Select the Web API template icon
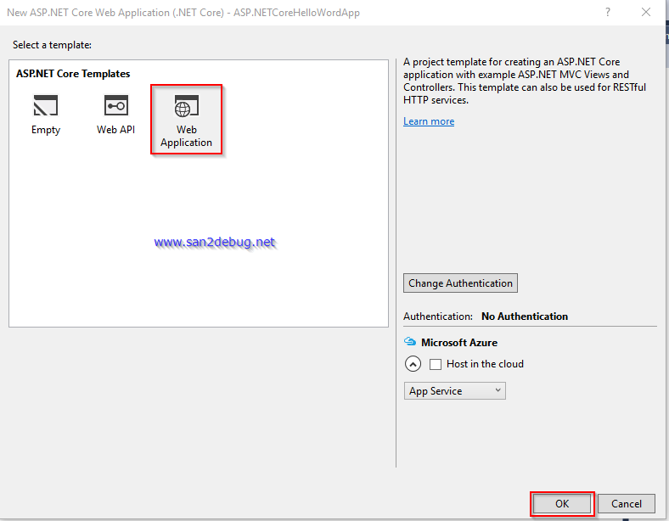Viewport: 669px width, 521px height. point(116,105)
